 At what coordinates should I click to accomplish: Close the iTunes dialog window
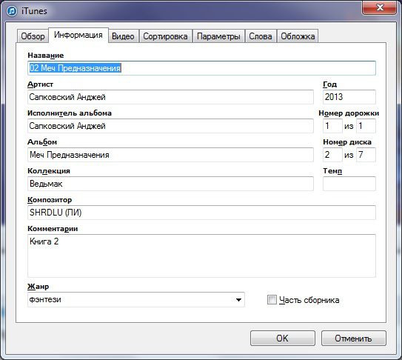pos(380,7)
